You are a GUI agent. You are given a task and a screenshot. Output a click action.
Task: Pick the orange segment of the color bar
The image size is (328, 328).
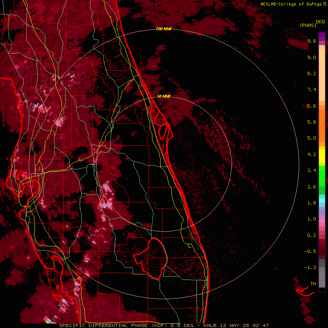pos(322,125)
